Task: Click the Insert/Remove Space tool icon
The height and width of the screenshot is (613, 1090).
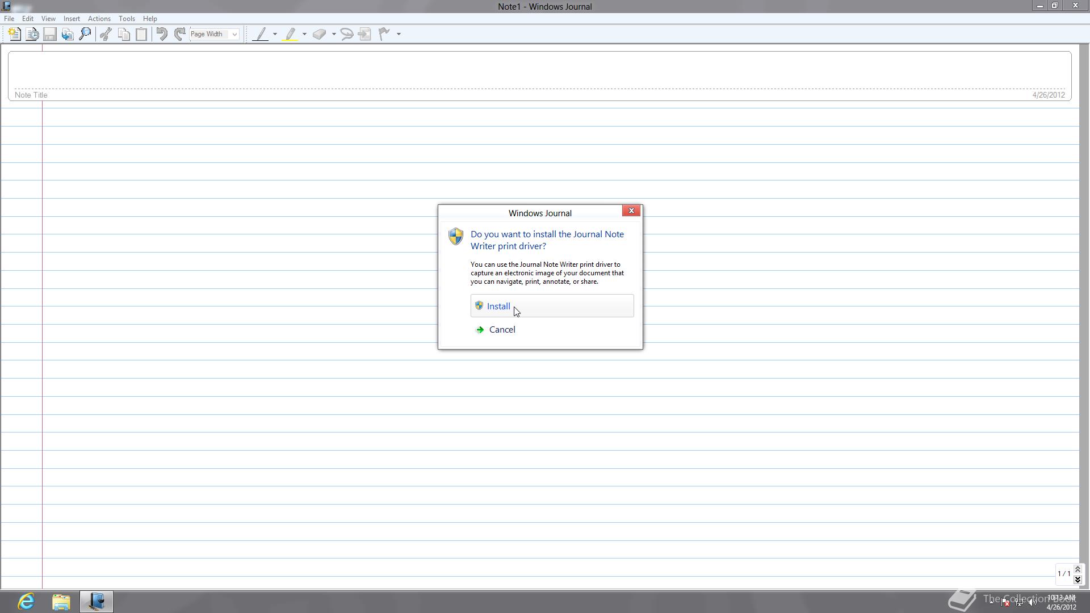Action: 365,34
